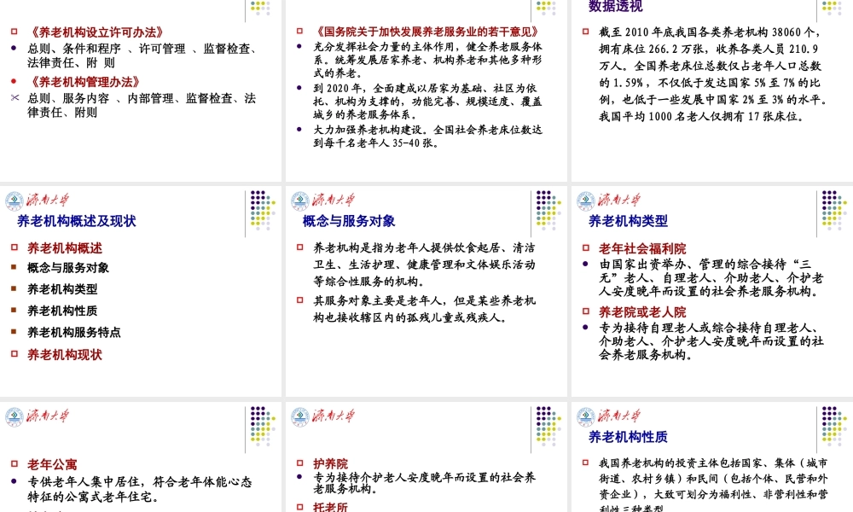Select the paragraph starting 养老机构是指
The height and width of the screenshot is (512, 853).
click(x=424, y=265)
